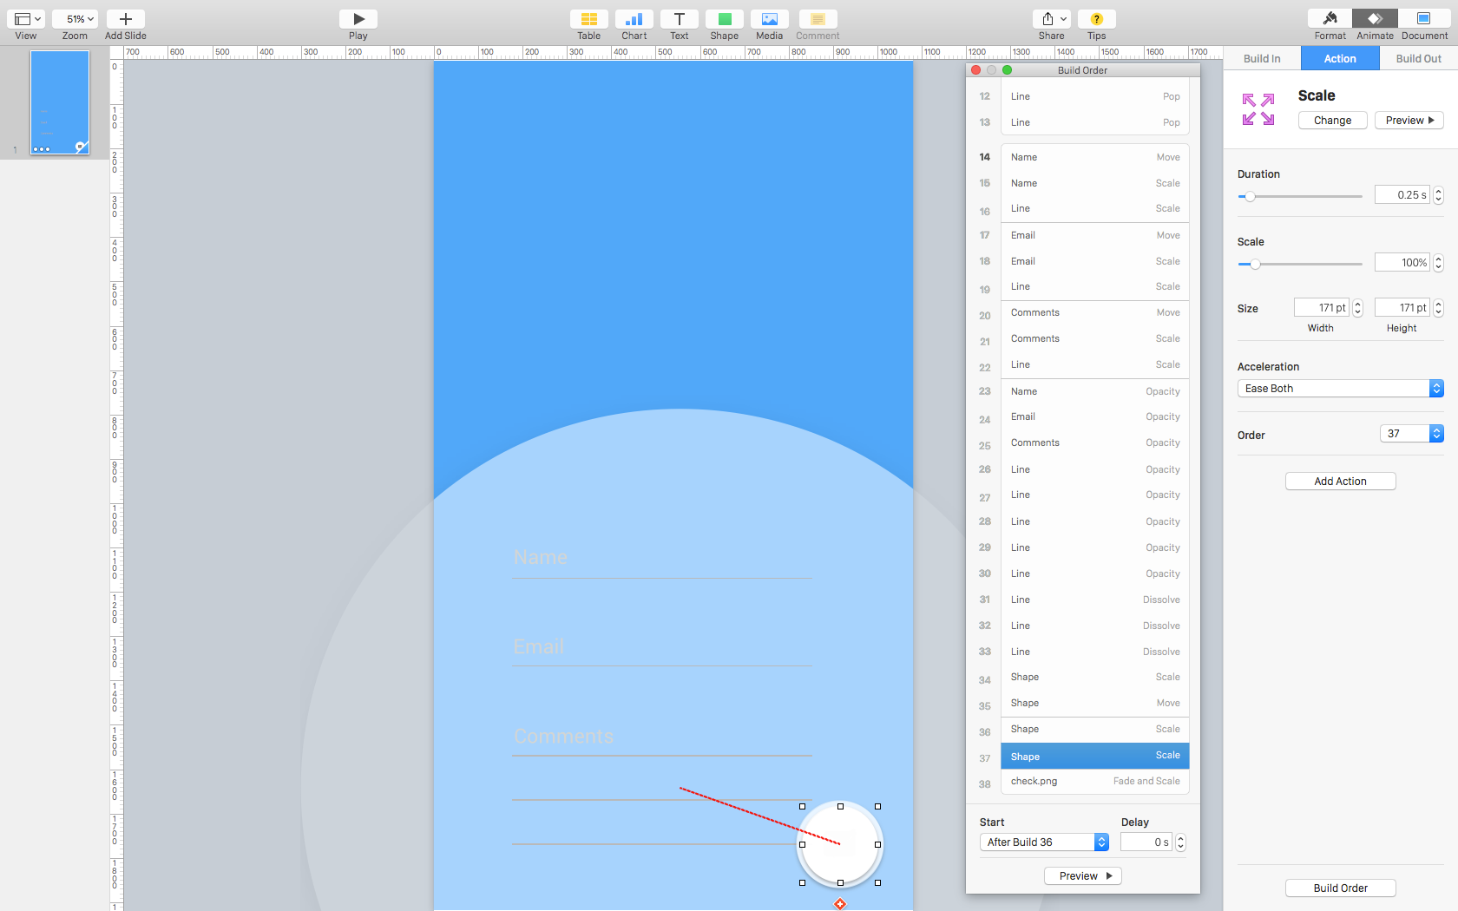The width and height of the screenshot is (1458, 911).
Task: Select build 23 Name Opacity row
Action: tap(1095, 391)
